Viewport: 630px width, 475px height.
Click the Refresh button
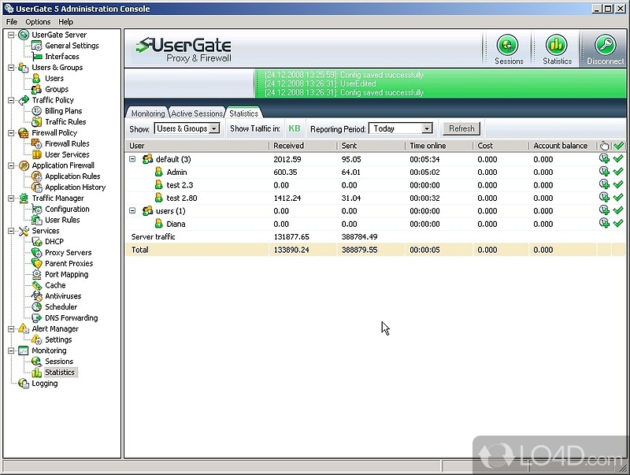[461, 128]
